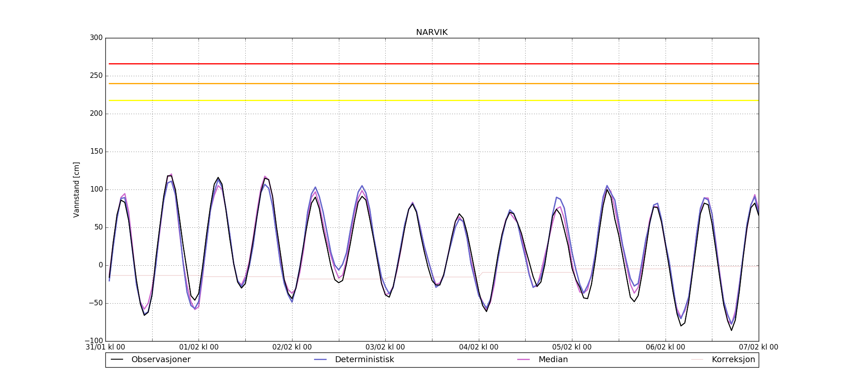Click the magenta Median legend line swatch
This screenshot has height=379, width=843.
pyautogui.click(x=524, y=360)
